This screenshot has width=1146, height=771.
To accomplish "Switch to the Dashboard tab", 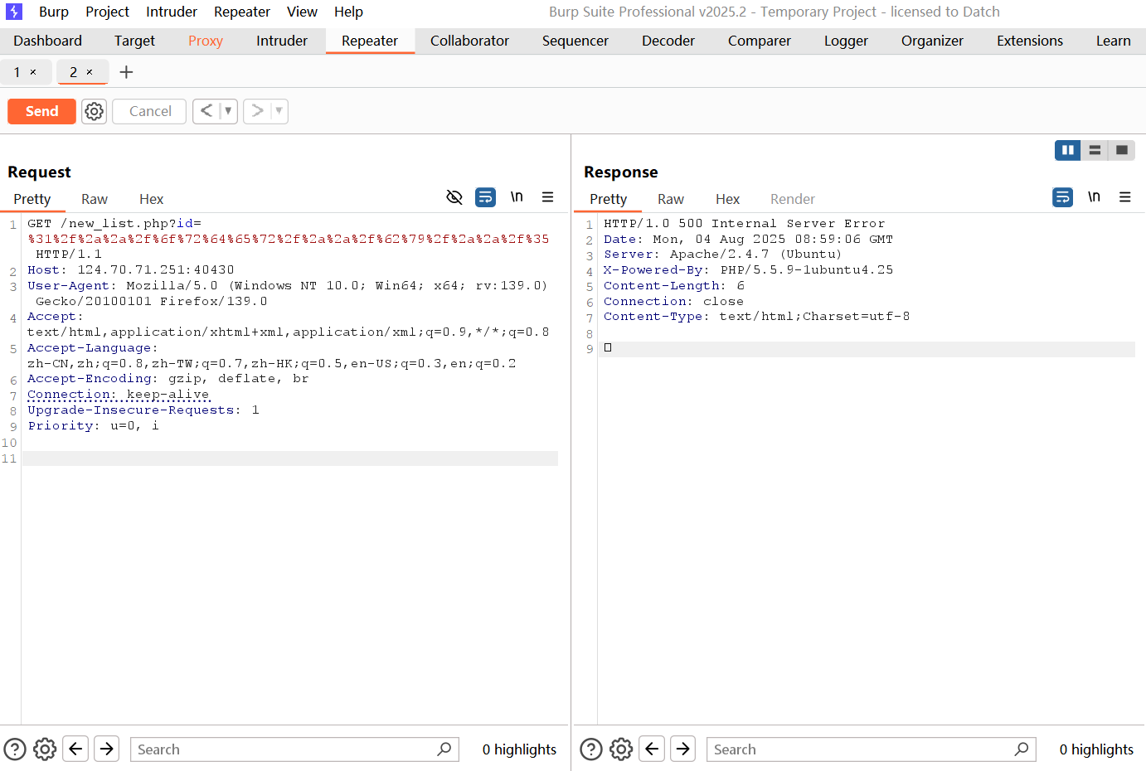I will coord(48,41).
